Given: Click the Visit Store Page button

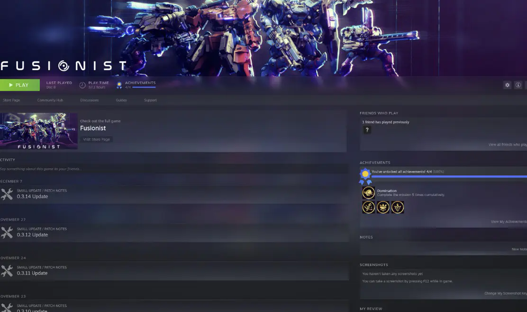Looking at the screenshot, I should 97,139.
